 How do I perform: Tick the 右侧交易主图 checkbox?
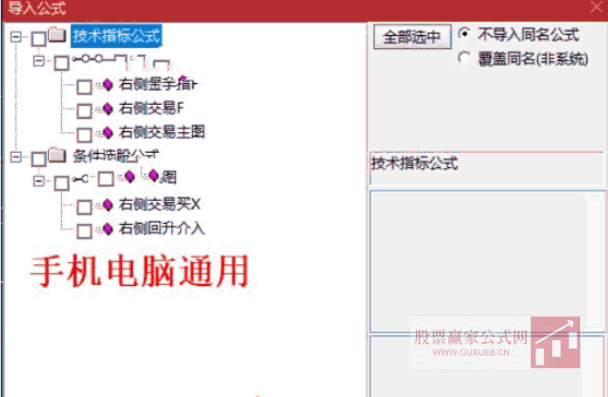(84, 135)
